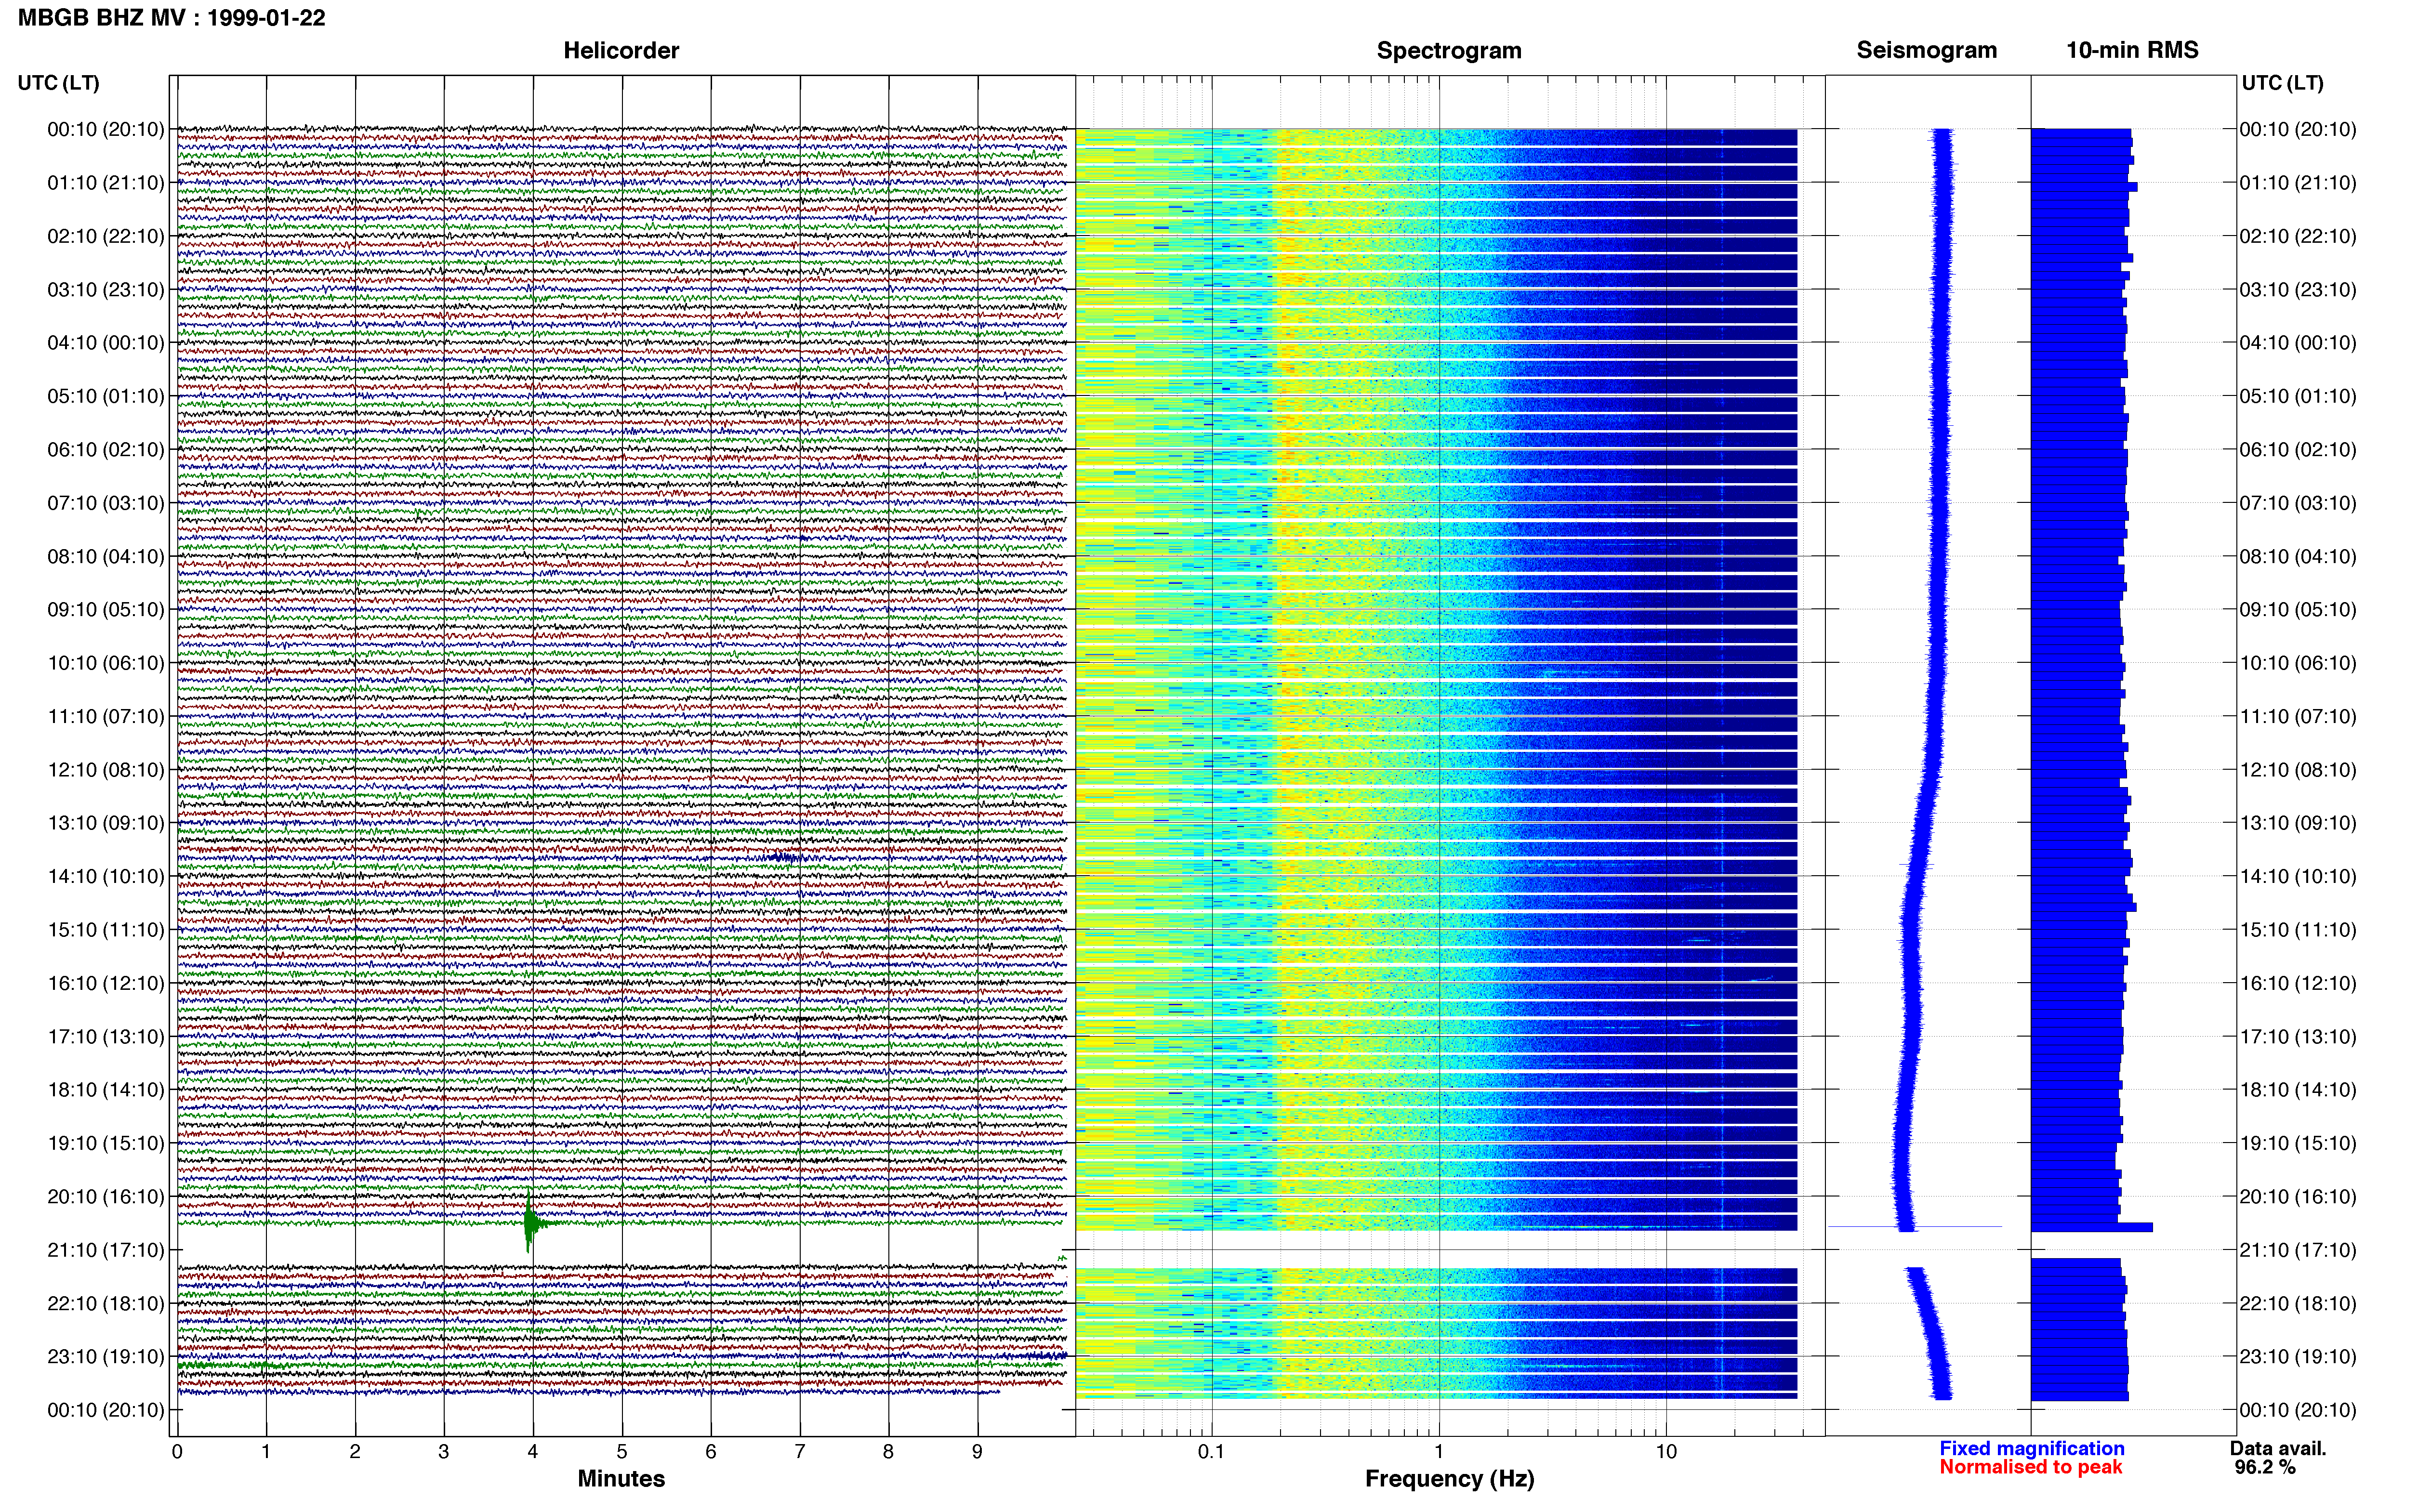Screen dimensions: 2418x1512
Task: Click the 0.1 frequency tick label
Action: (x=1211, y=1451)
